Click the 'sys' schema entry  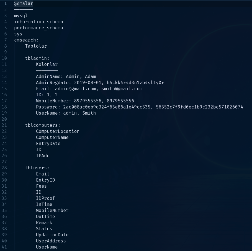[18, 34]
